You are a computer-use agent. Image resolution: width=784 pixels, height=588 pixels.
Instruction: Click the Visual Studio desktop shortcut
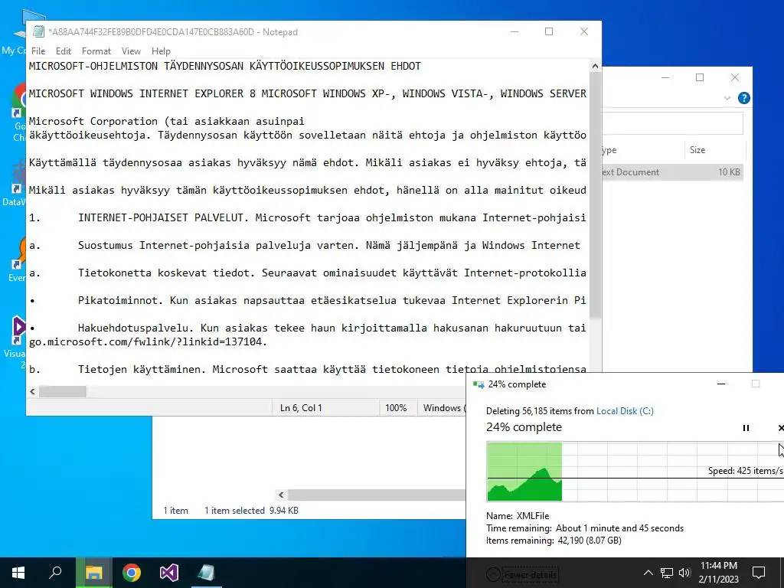click(x=17, y=342)
